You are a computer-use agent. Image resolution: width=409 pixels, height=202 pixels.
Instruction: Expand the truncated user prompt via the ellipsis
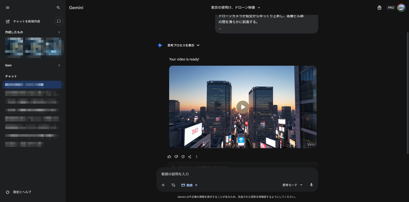tap(220, 29)
